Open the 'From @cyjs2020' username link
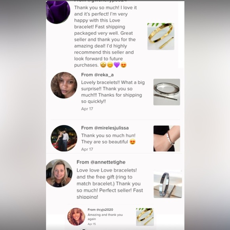The image size is (230, 230). (x=100, y=210)
